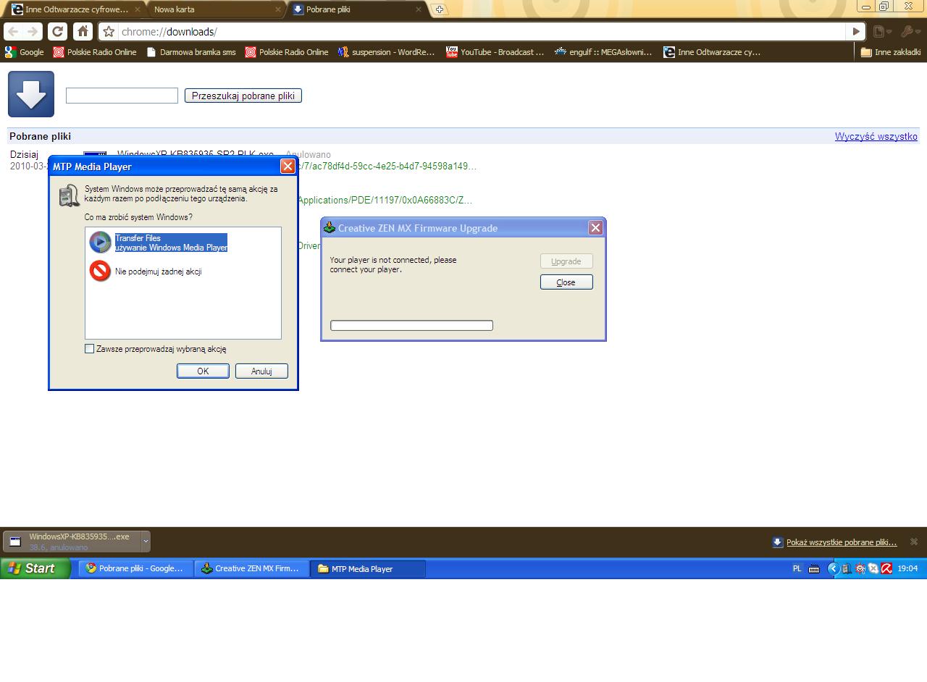Screen dimensions: 927x682
Task: Open the 'YouTube - Broadcast' bookmark
Action: coord(495,52)
